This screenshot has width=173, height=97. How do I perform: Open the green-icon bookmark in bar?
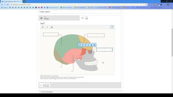(66, 8)
